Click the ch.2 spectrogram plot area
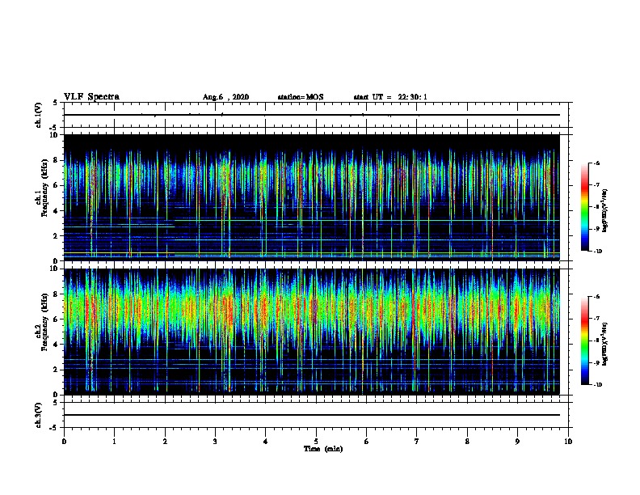This screenshot has width=640, height=495. coord(312,332)
